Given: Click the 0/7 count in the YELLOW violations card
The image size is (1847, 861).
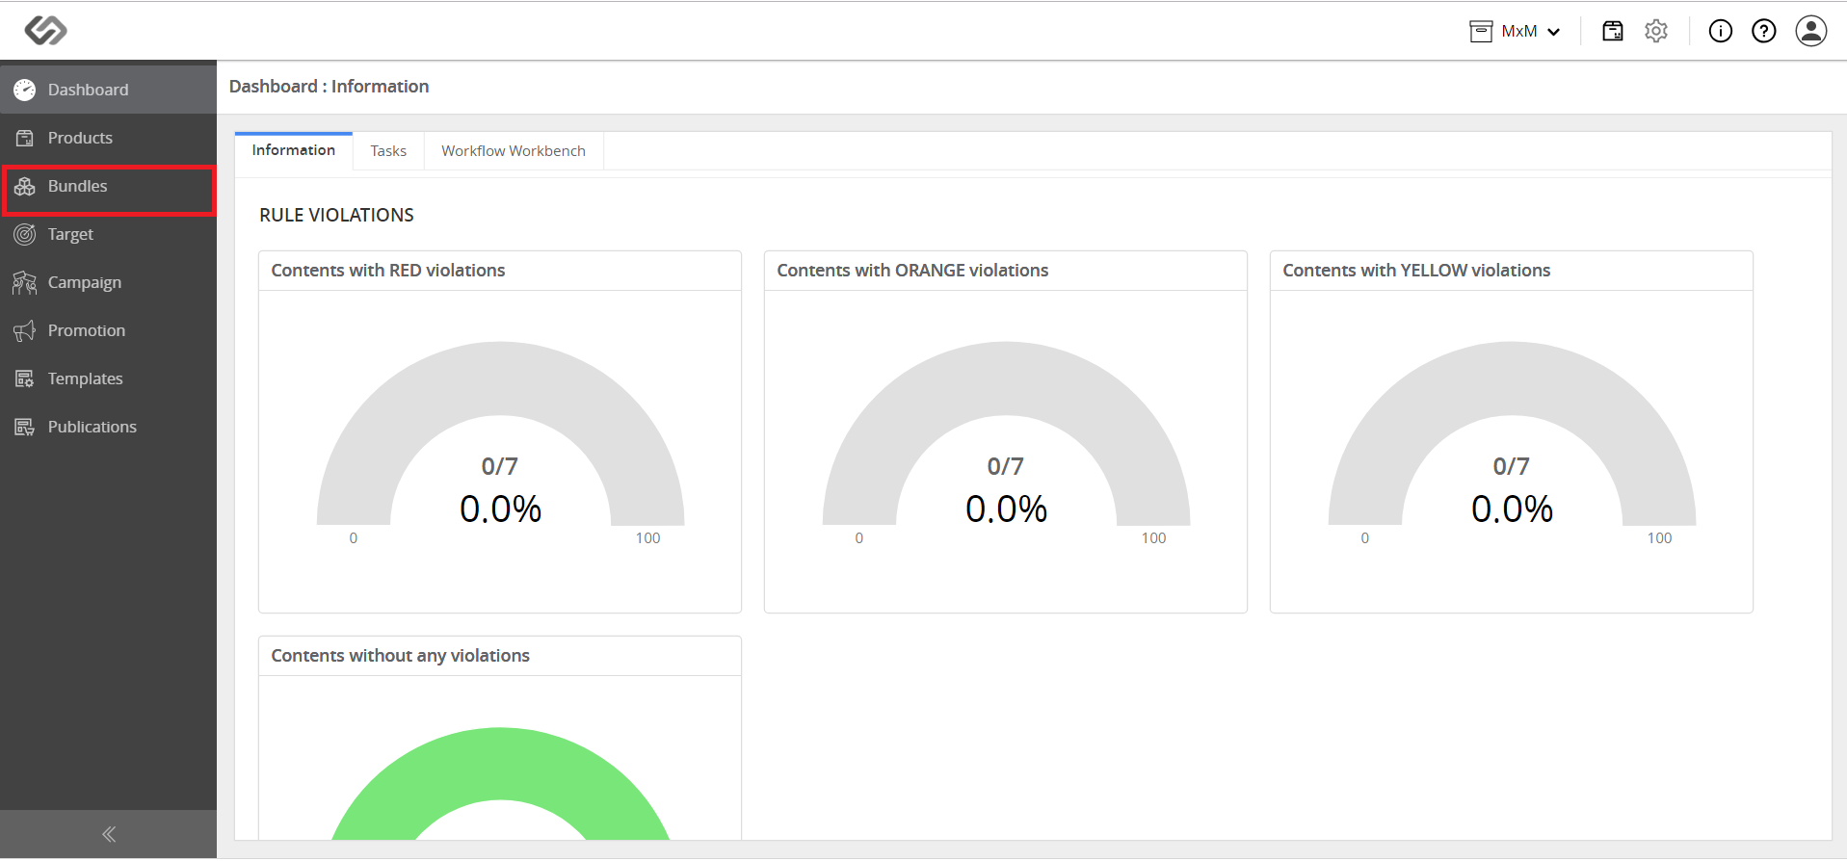Looking at the screenshot, I should [1512, 467].
